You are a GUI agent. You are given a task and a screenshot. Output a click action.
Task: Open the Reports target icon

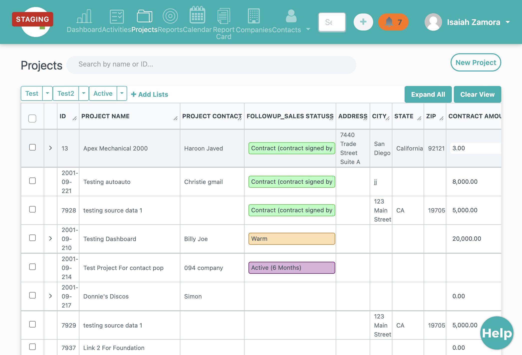coord(170,16)
